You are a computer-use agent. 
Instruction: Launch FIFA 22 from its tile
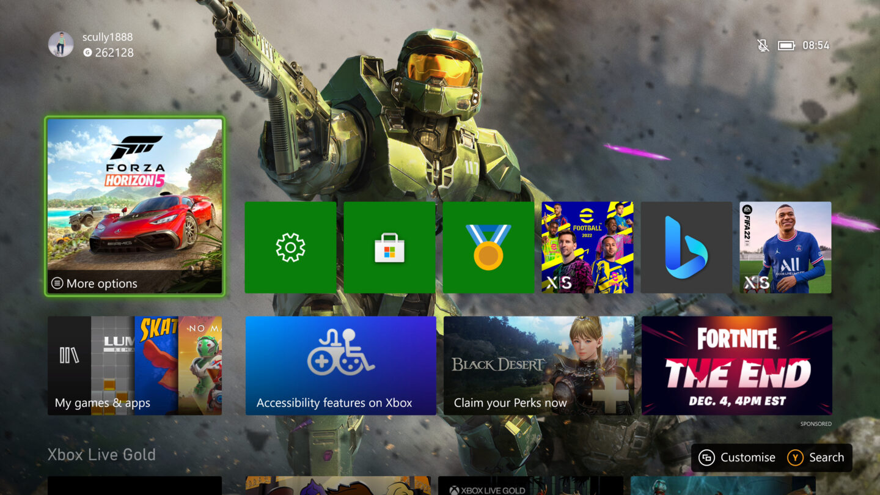(785, 247)
